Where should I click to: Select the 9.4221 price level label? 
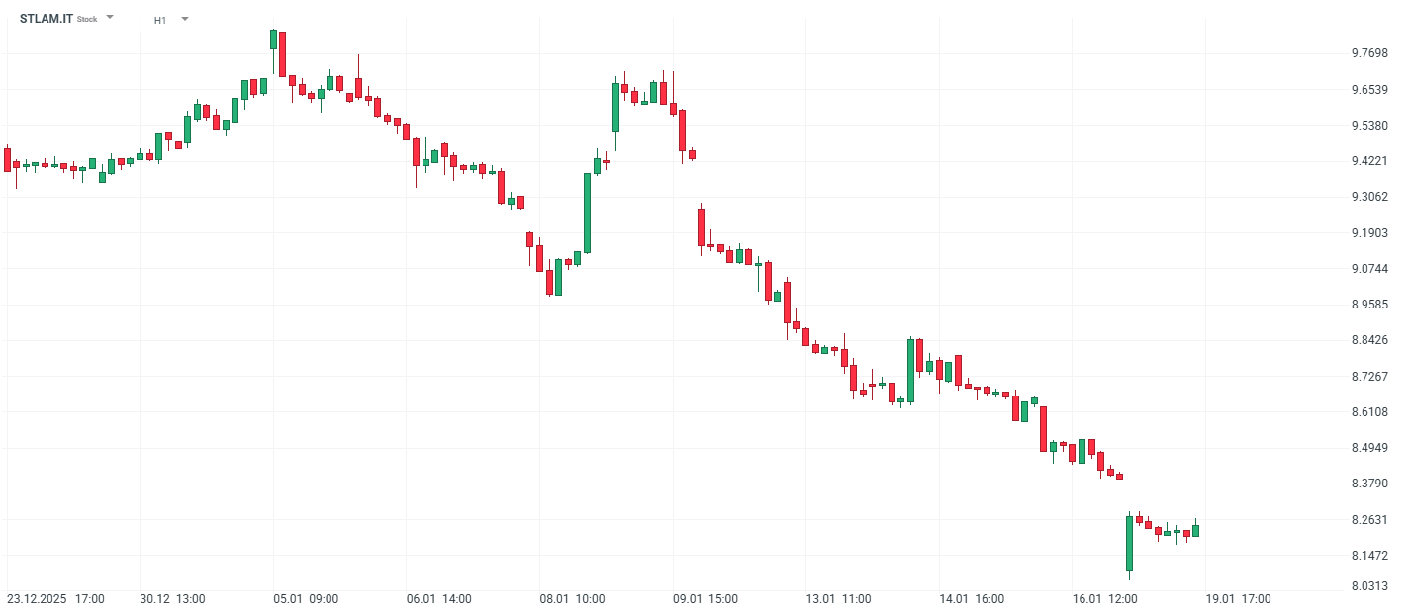[x=1369, y=161]
